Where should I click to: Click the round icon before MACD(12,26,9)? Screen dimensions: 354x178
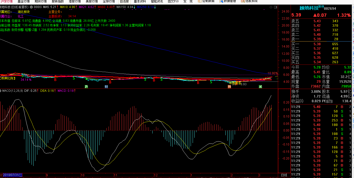click(1, 91)
